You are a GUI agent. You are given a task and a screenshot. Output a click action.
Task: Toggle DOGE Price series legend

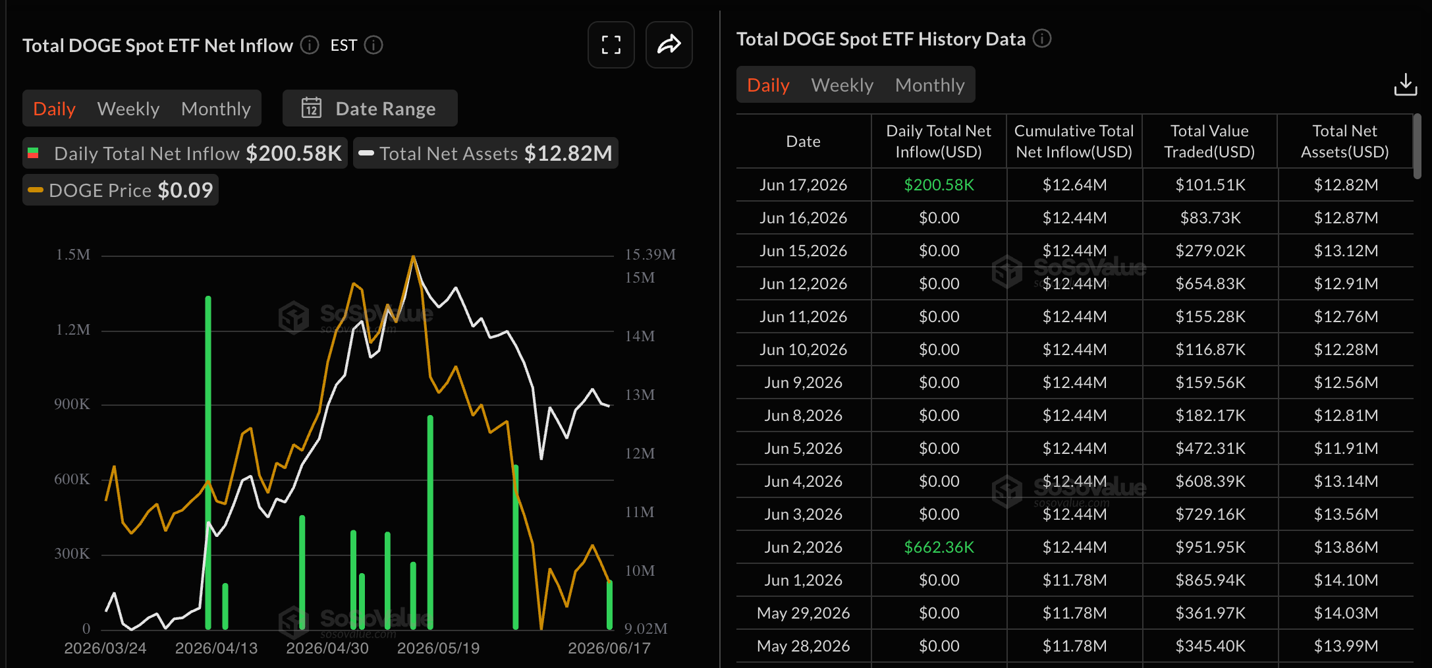click(121, 190)
